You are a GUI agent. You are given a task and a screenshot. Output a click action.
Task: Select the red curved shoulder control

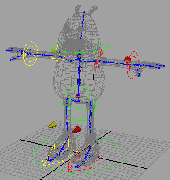[x=99, y=59]
